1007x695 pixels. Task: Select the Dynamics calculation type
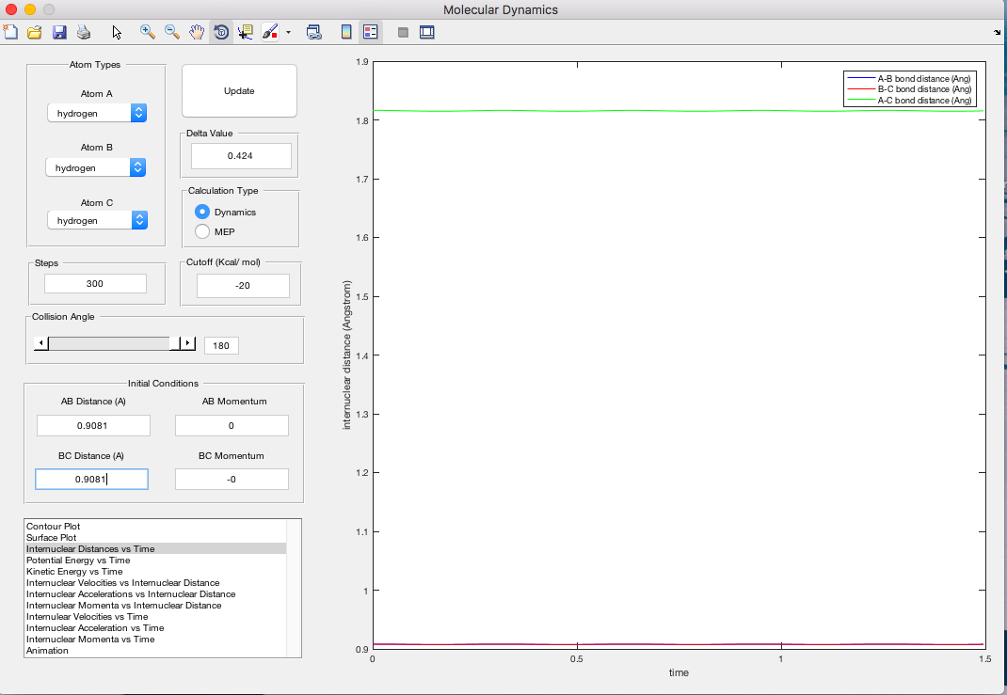click(x=202, y=212)
